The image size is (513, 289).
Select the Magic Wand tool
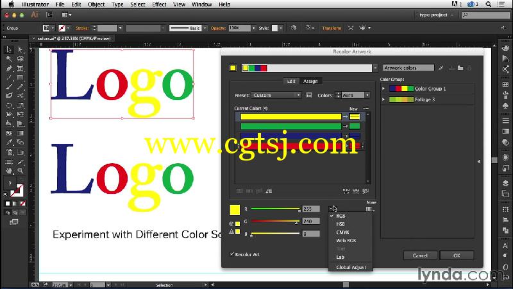[x=9, y=59]
